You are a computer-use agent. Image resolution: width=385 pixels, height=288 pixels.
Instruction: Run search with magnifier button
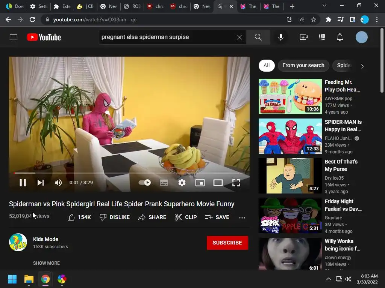258,37
